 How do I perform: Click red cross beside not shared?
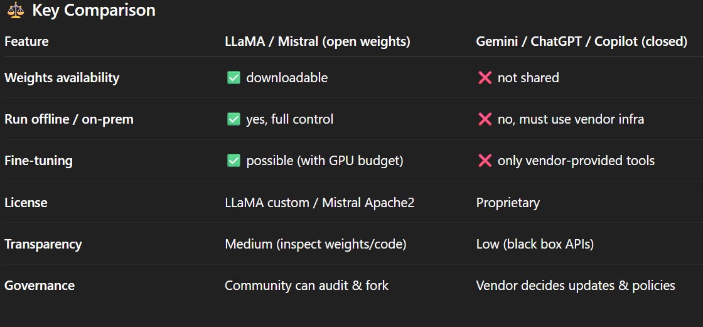[485, 78]
